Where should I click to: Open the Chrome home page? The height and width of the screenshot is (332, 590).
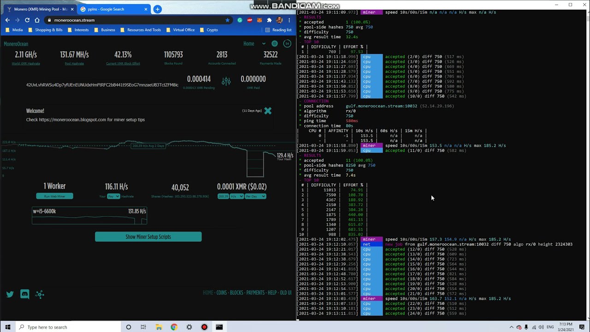click(x=37, y=20)
